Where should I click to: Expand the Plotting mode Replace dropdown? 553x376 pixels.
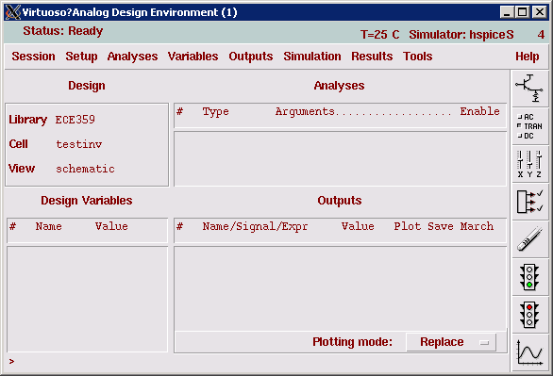[x=451, y=342]
